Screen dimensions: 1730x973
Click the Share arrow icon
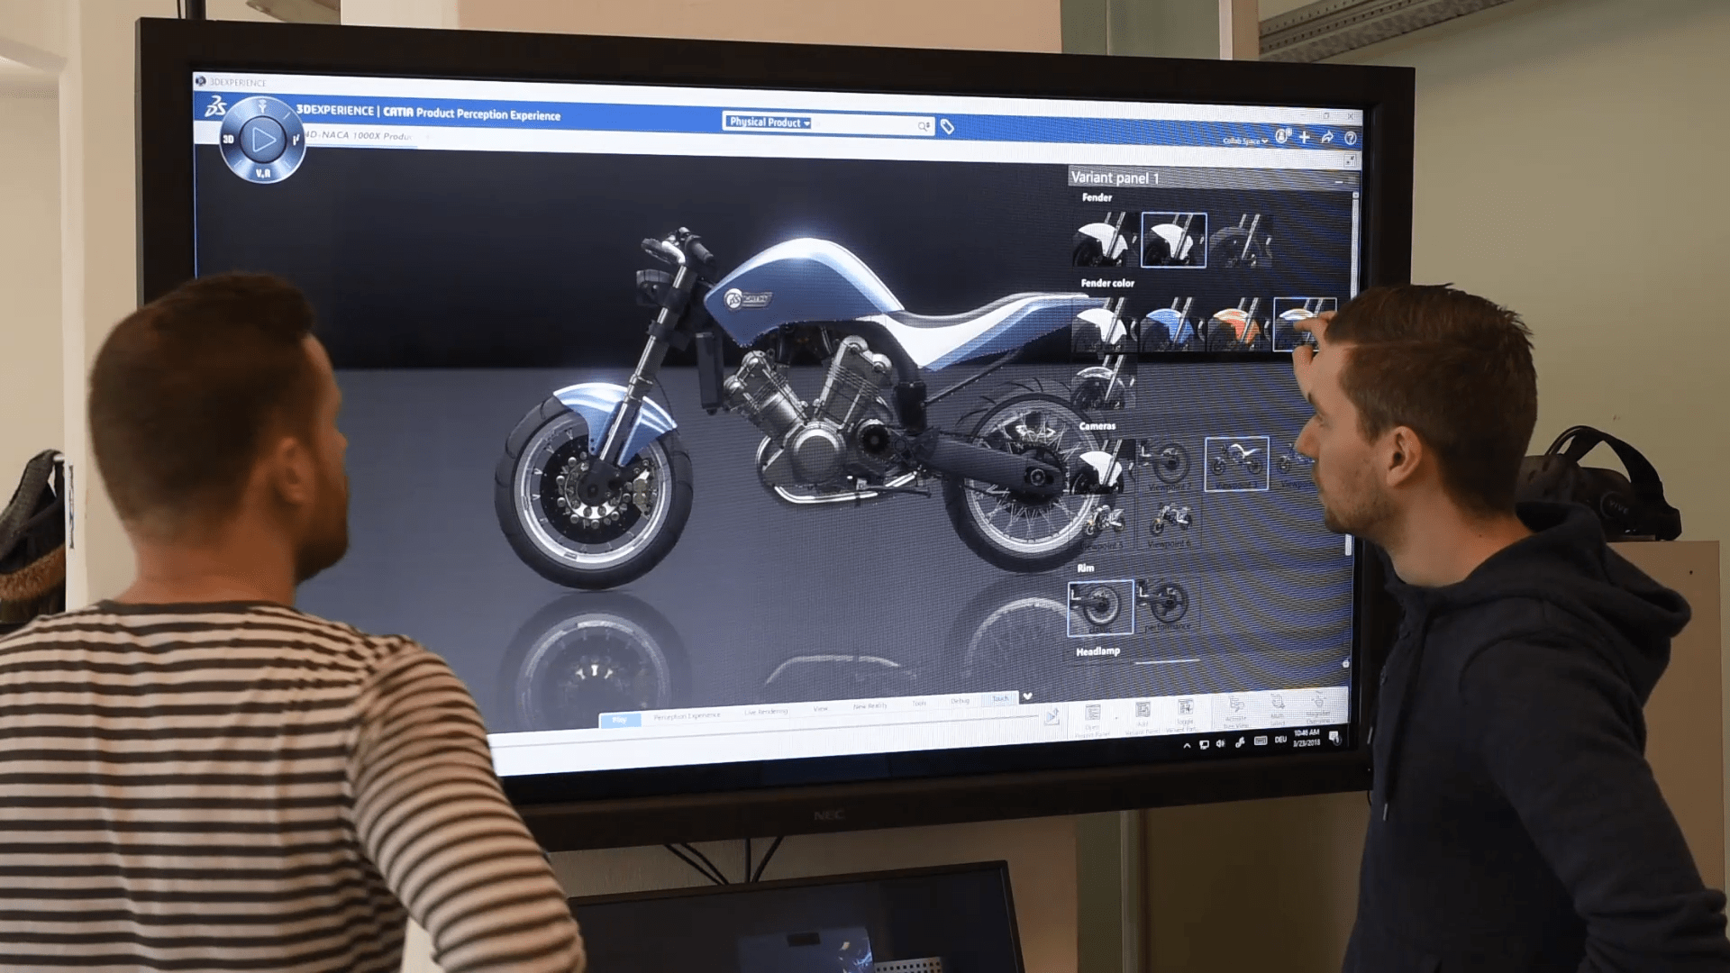[x=1327, y=137]
